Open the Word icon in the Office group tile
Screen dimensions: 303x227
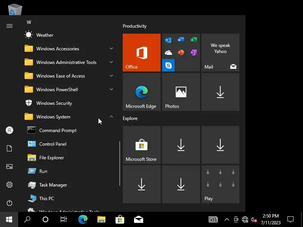click(181, 40)
